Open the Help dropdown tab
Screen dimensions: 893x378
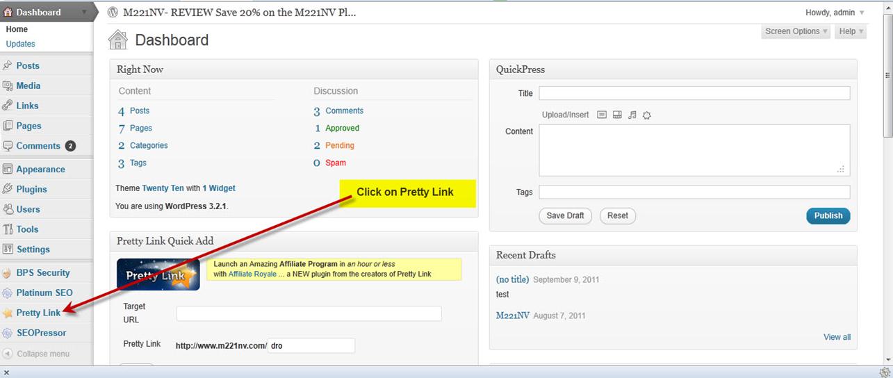(x=851, y=31)
